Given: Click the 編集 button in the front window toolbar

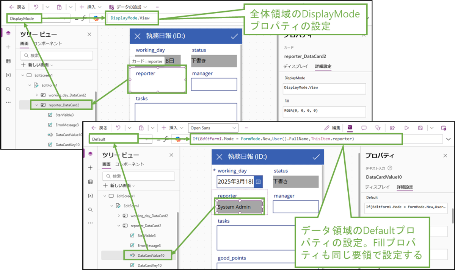Looking at the screenshot, I should 333,128.
